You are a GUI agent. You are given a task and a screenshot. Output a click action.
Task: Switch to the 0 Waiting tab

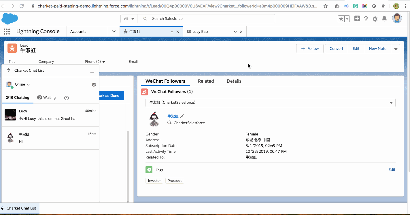(x=46, y=98)
